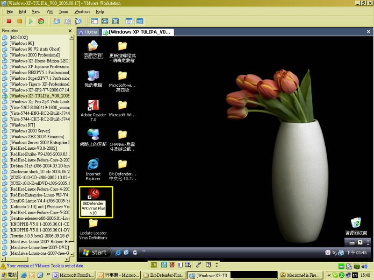Open My Documents icon on guest desktop
Image resolution: width=374 pixels, height=280 pixels.
coord(93,49)
